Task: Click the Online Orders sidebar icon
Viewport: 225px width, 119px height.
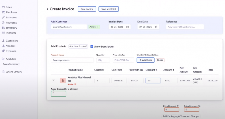Action: 3,72
